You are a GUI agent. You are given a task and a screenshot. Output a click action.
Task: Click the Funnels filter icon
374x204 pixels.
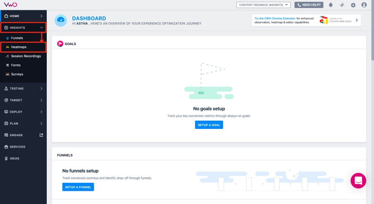(7, 38)
